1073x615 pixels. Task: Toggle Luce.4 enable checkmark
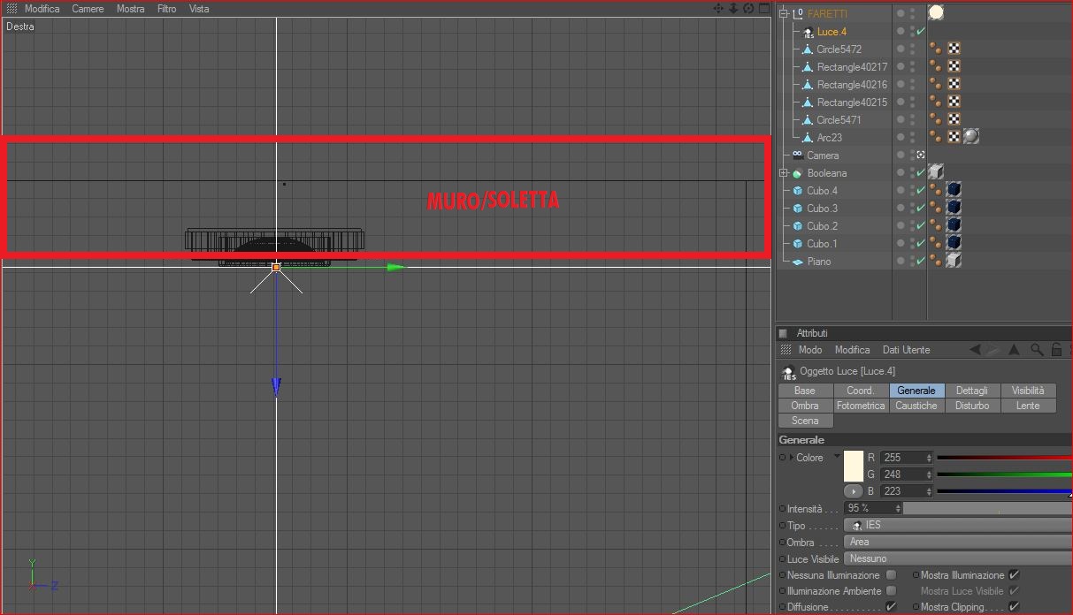point(921,32)
